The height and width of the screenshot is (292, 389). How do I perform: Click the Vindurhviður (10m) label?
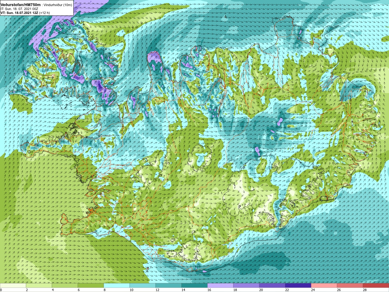click(58, 5)
